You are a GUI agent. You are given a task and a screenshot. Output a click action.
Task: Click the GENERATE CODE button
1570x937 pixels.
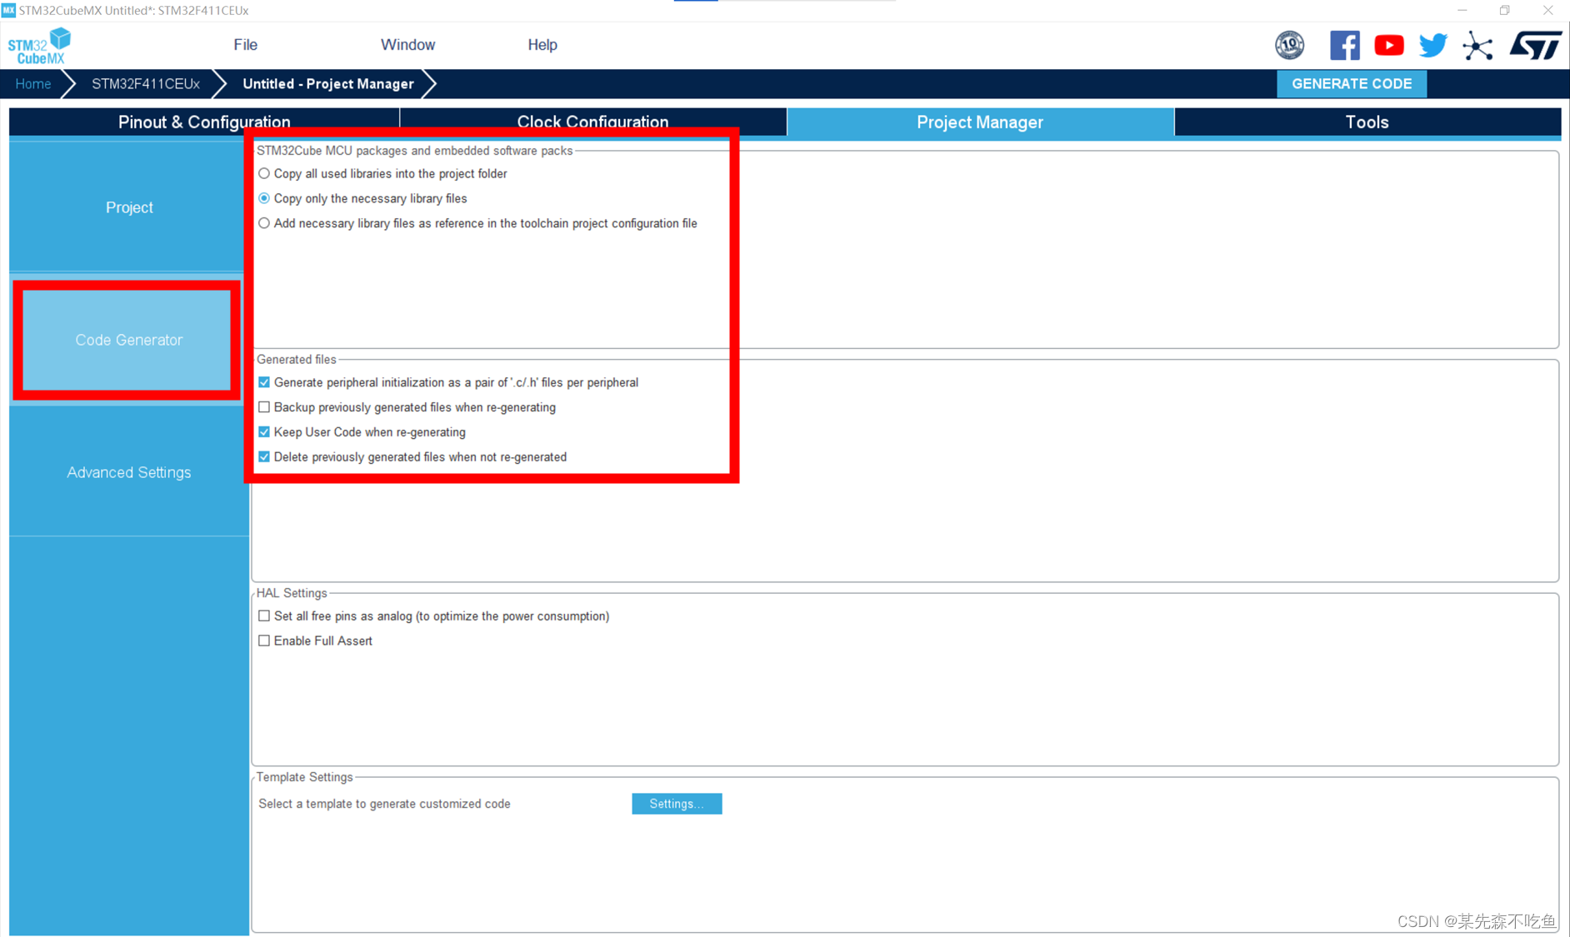(1351, 84)
